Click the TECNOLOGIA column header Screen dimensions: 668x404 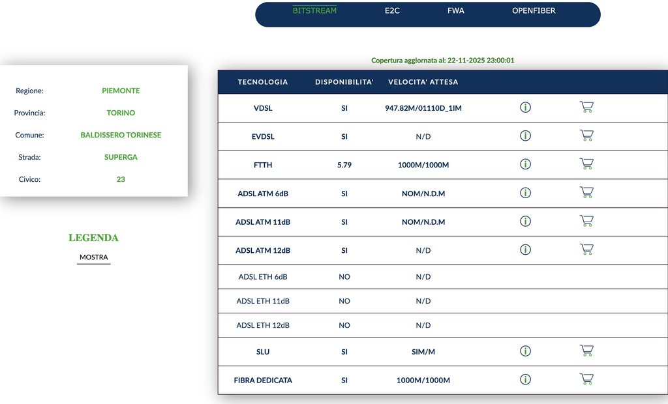263,82
